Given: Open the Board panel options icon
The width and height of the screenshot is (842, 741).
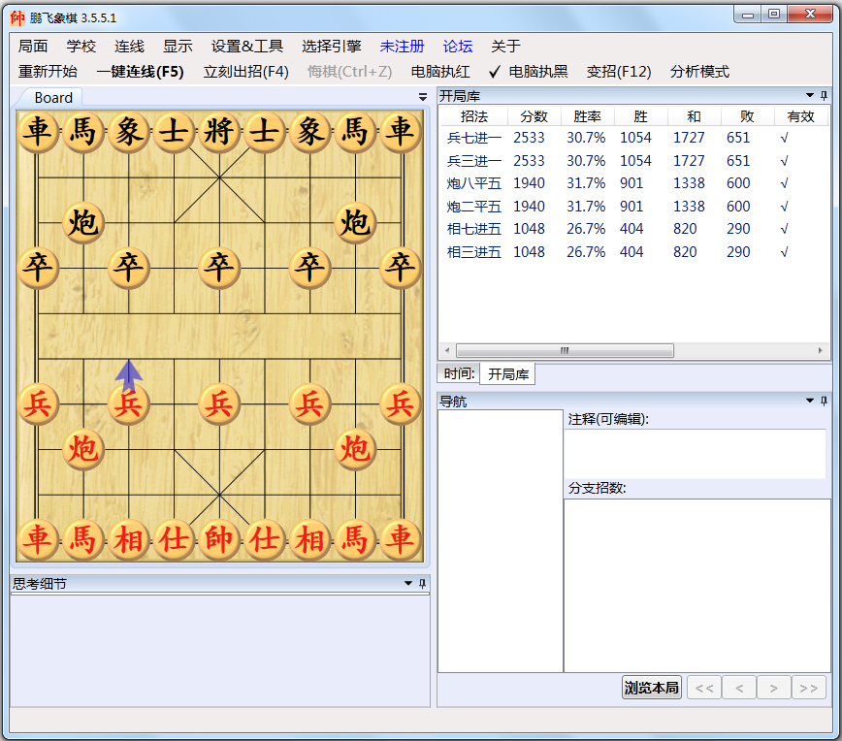Looking at the screenshot, I should pyautogui.click(x=422, y=97).
